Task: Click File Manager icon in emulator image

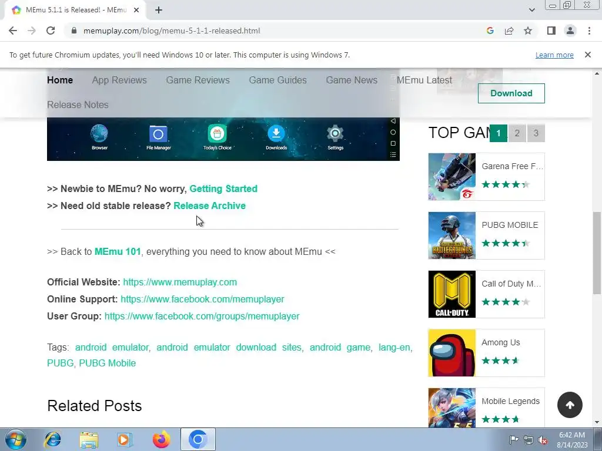Action: pyautogui.click(x=158, y=137)
